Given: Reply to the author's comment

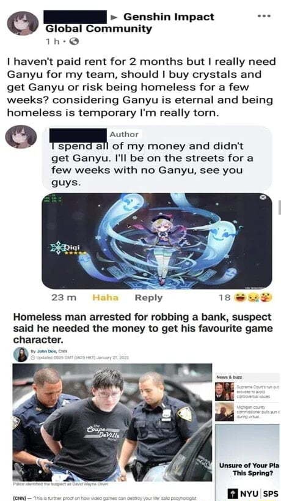Looking at the screenshot, I should coord(148,298).
